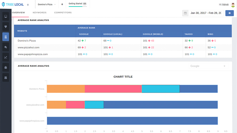The width and height of the screenshot is (237, 133).
Task: Click cyan segment of pizzahut bar
Action: (x=94, y=105)
